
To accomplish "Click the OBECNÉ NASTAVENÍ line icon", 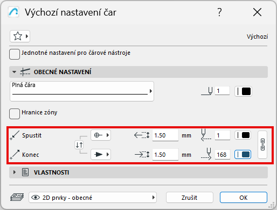I will click(25, 72).
